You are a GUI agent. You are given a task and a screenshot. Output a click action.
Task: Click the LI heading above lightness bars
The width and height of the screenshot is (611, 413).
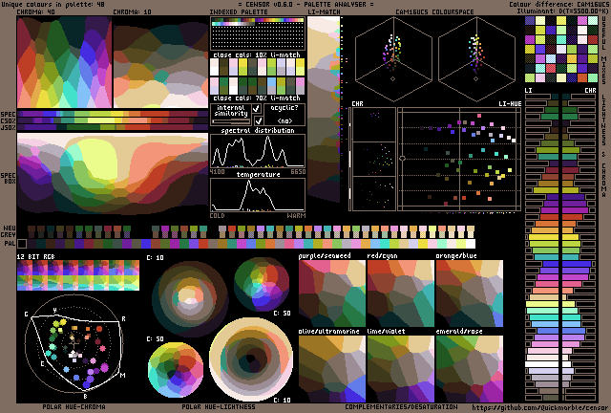(x=528, y=90)
